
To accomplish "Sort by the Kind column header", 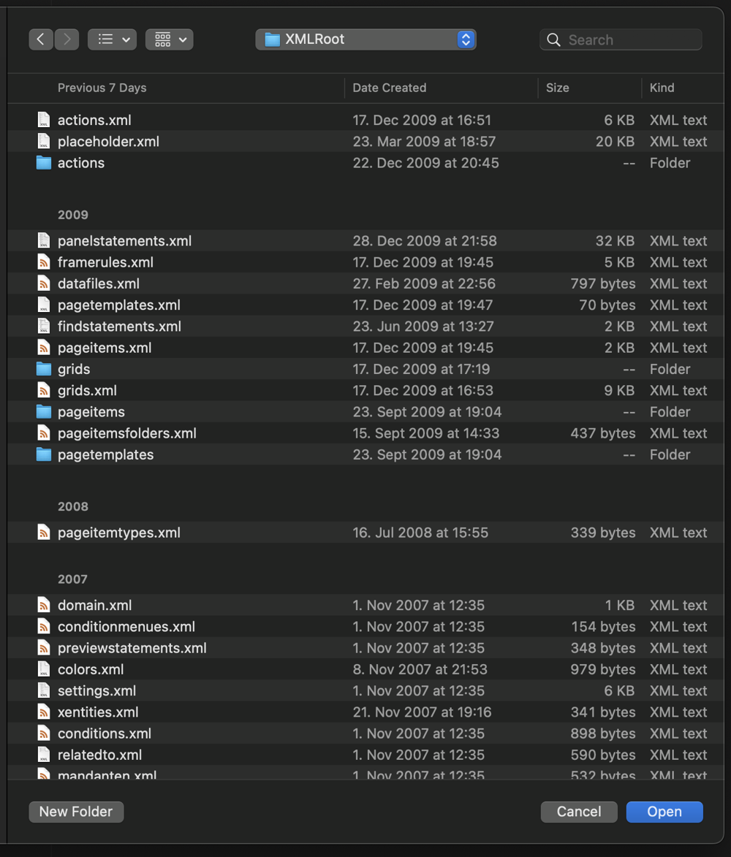I will coord(662,88).
